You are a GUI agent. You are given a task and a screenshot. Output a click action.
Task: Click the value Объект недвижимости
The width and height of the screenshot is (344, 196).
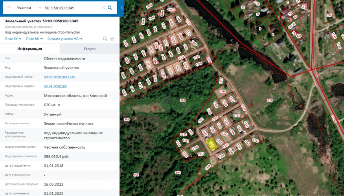tap(64, 58)
